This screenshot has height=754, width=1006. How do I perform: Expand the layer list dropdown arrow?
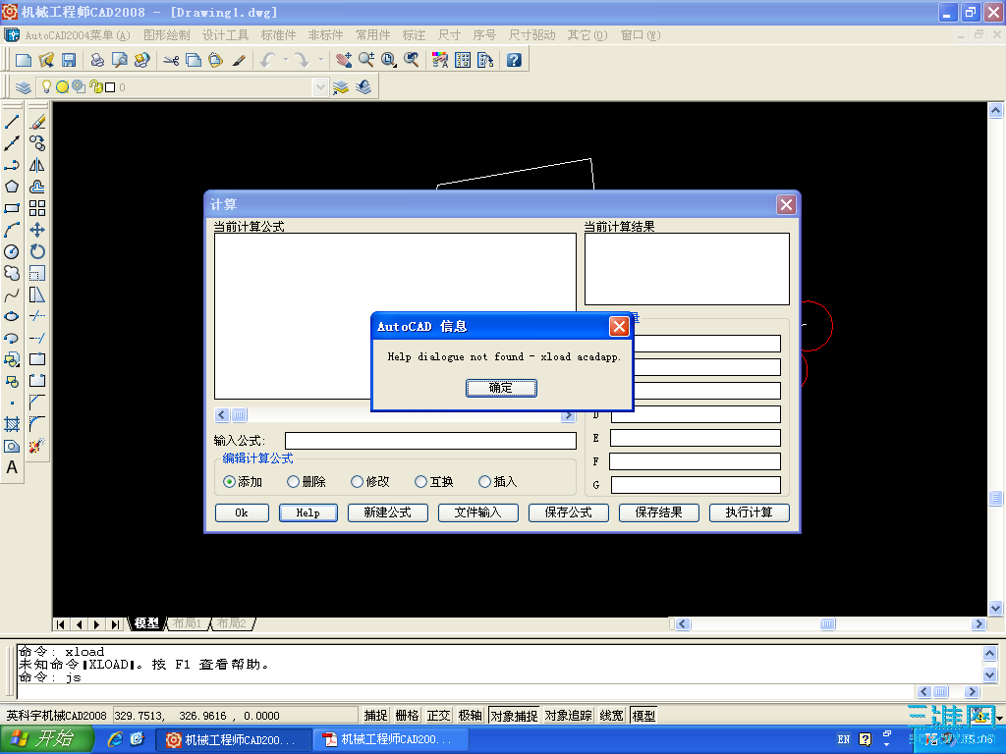click(x=321, y=87)
